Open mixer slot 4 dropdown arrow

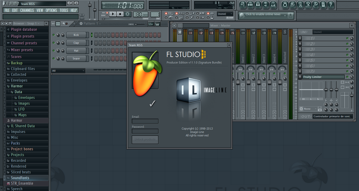coord(300,55)
